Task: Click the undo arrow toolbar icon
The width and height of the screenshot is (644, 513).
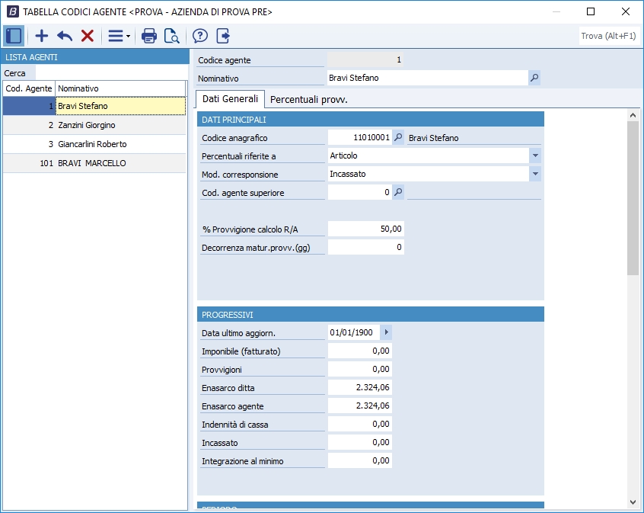Action: tap(65, 36)
